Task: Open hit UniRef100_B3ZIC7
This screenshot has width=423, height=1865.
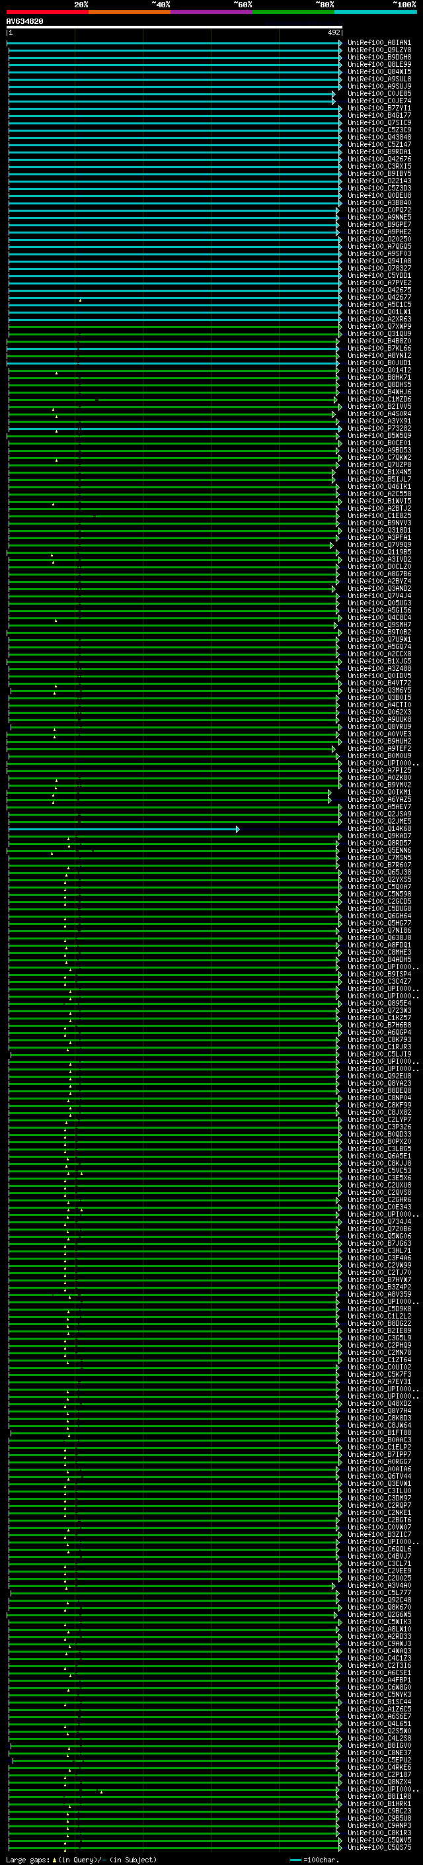Action: (379, 1535)
